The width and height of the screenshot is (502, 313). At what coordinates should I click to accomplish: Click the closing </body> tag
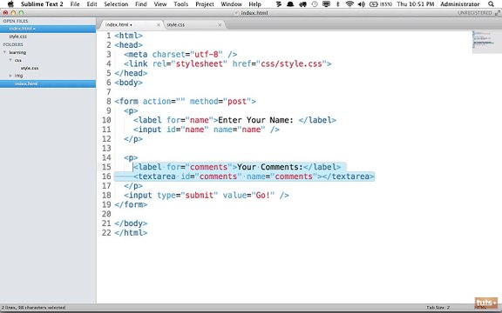click(131, 223)
